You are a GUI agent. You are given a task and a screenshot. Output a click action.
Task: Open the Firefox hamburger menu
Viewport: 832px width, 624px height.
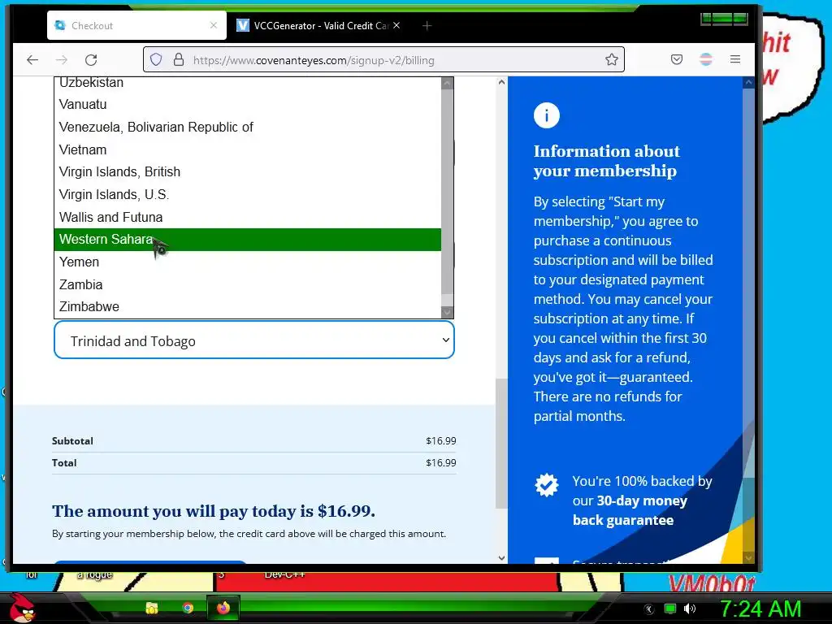[x=734, y=59]
